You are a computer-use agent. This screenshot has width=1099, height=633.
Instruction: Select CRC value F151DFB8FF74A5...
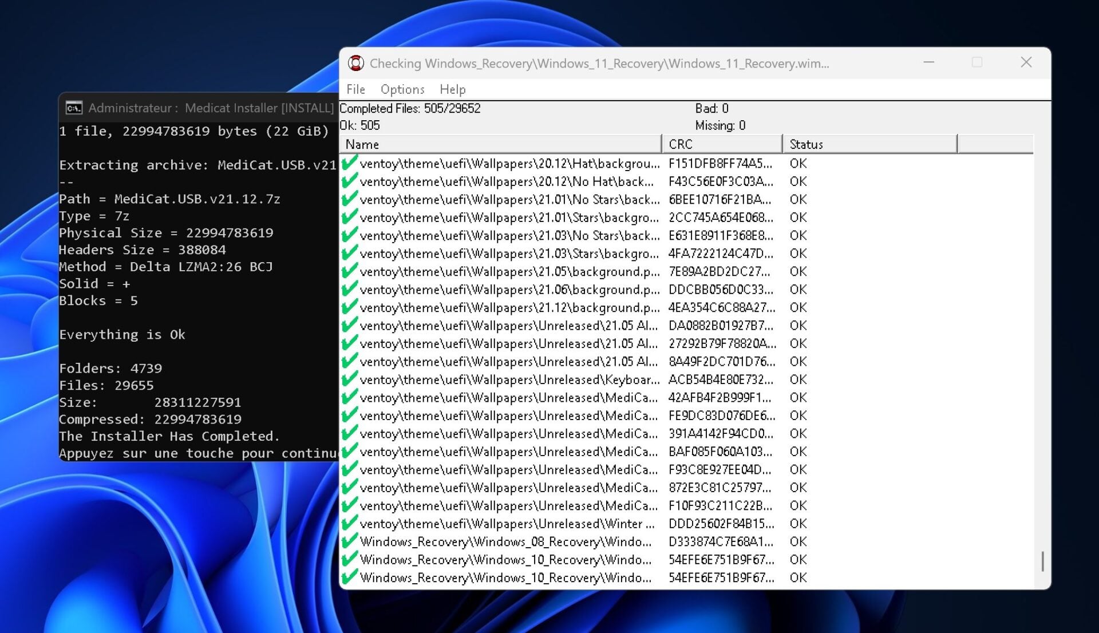tap(720, 164)
